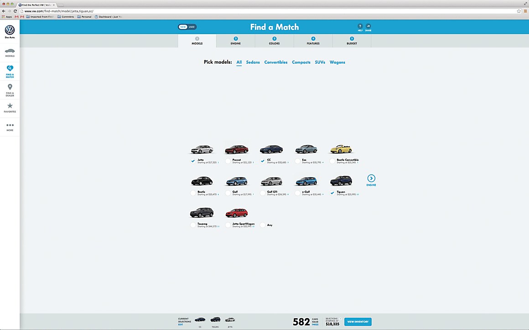This screenshot has width=529, height=330.
Task: Check the Eos model checkbox
Action: coord(297,161)
